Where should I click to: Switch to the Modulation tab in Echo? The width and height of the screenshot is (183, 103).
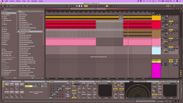137,82
